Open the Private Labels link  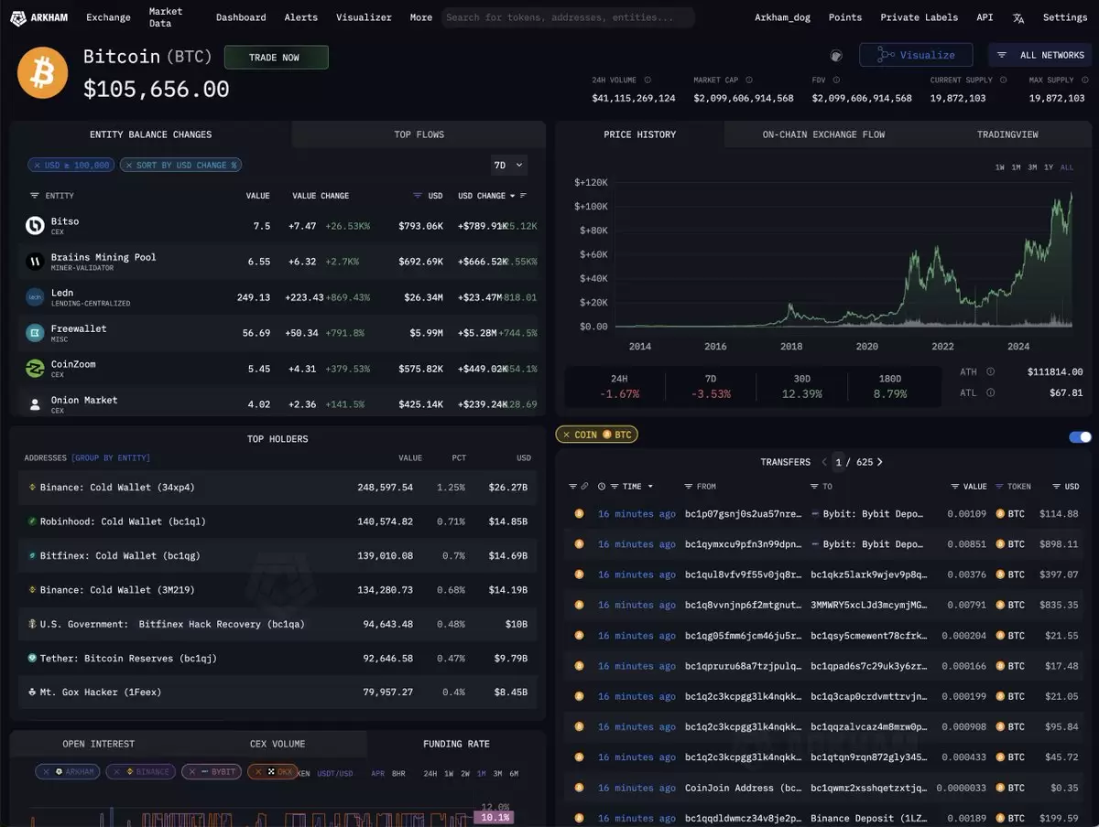[919, 17]
